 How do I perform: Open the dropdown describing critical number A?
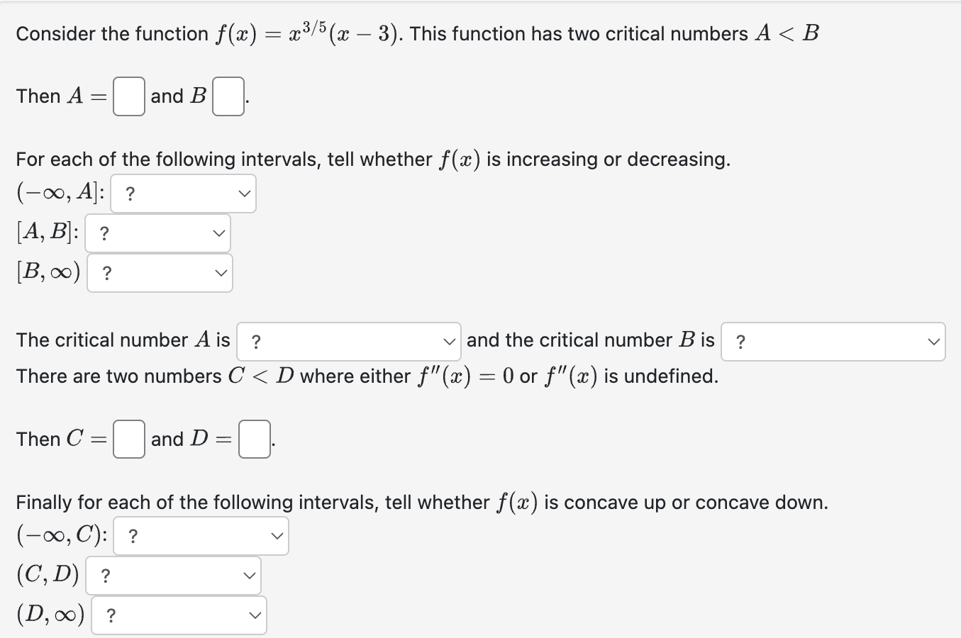click(x=348, y=342)
